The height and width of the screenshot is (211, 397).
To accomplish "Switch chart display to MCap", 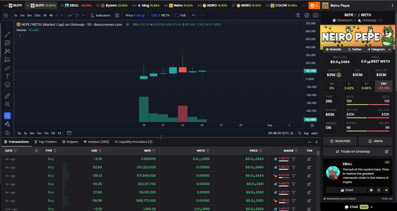I will tap(140, 15).
